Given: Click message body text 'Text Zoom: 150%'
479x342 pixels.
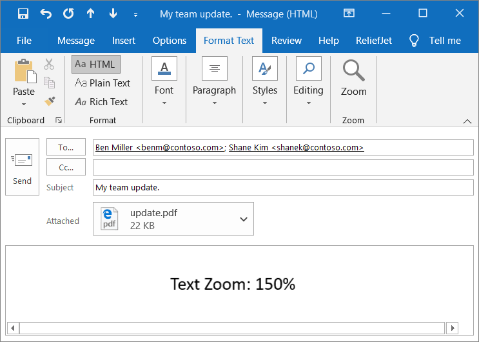Looking at the screenshot, I should click(233, 284).
